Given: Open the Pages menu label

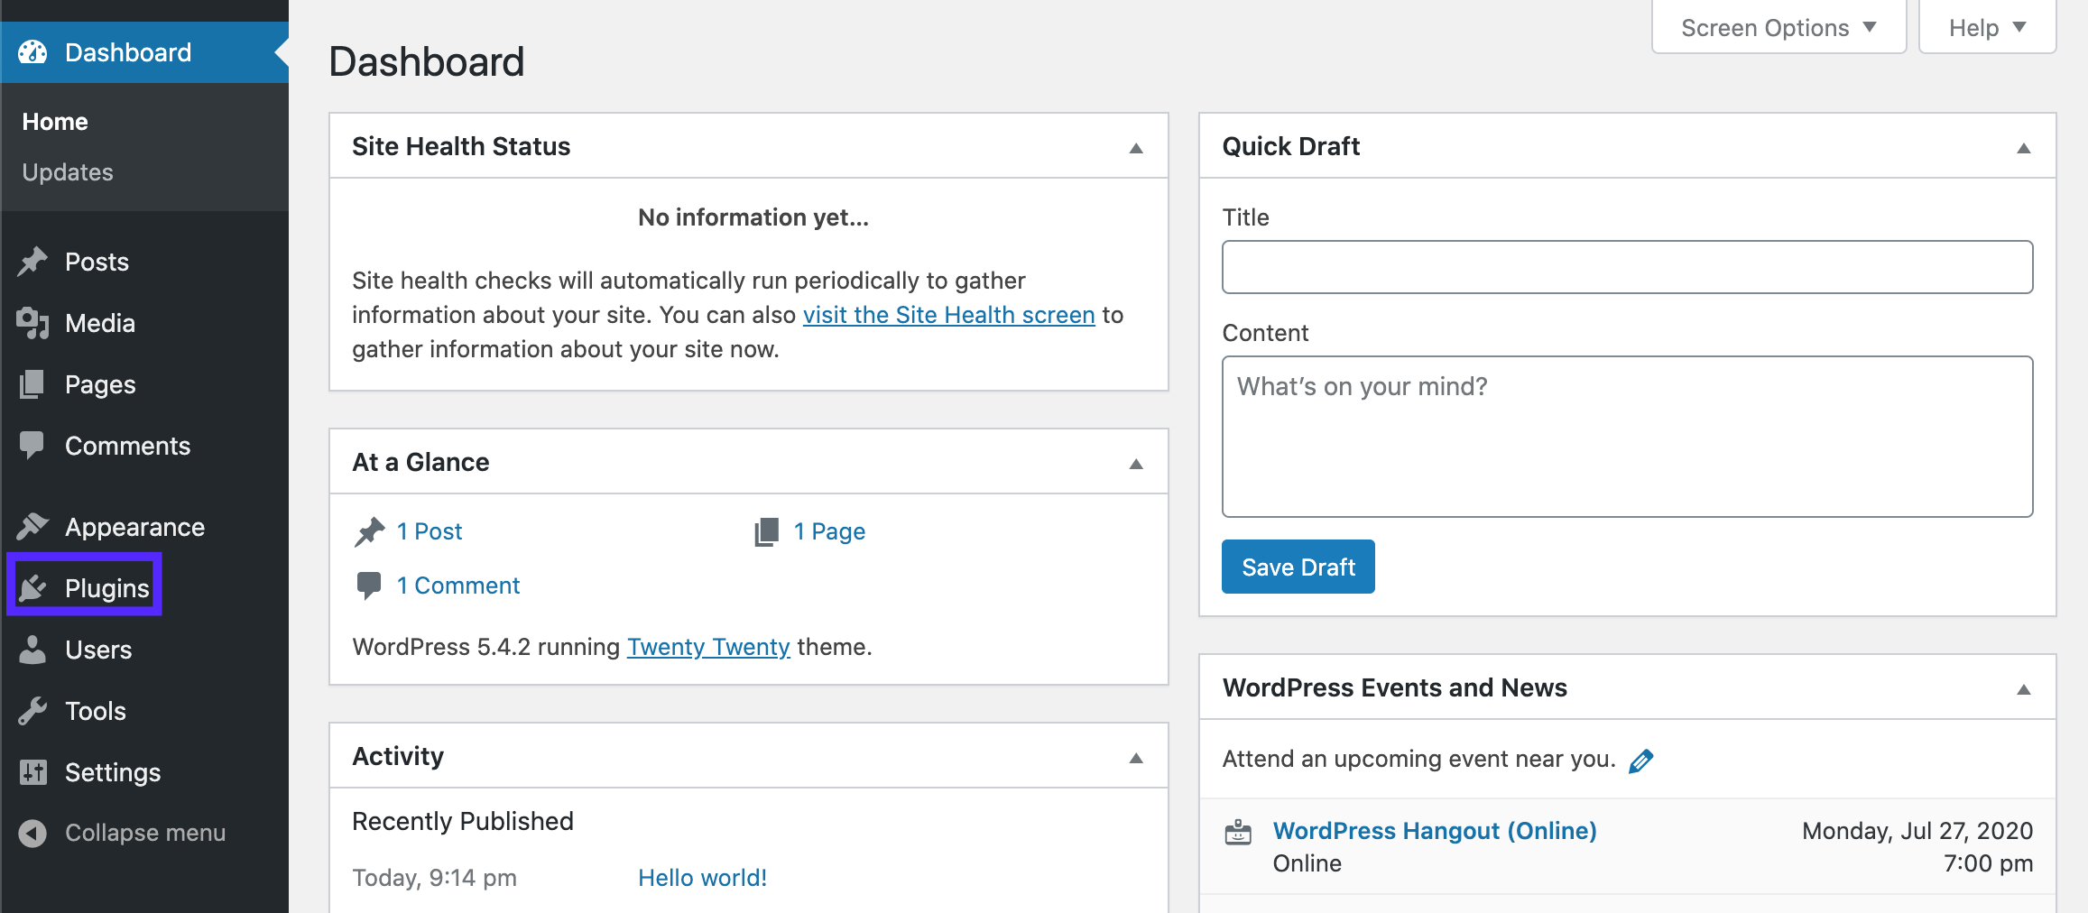Looking at the screenshot, I should [x=100, y=384].
